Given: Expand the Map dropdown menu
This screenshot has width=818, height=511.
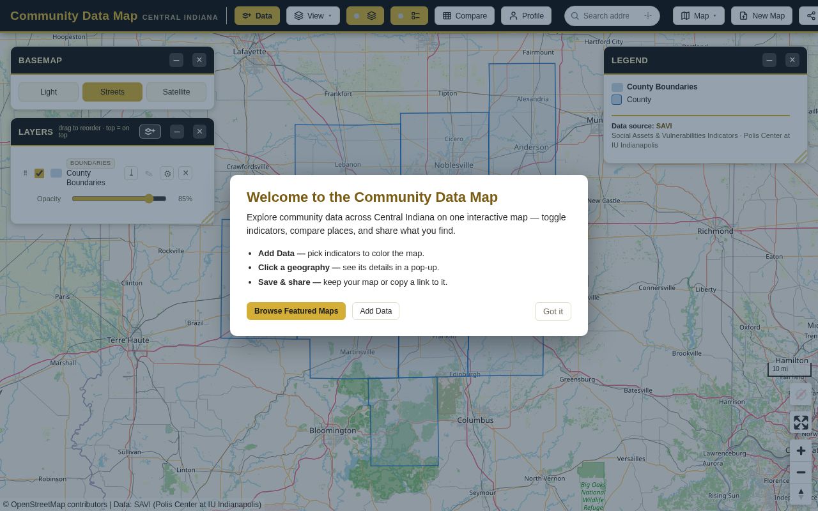Looking at the screenshot, I should 698,16.
